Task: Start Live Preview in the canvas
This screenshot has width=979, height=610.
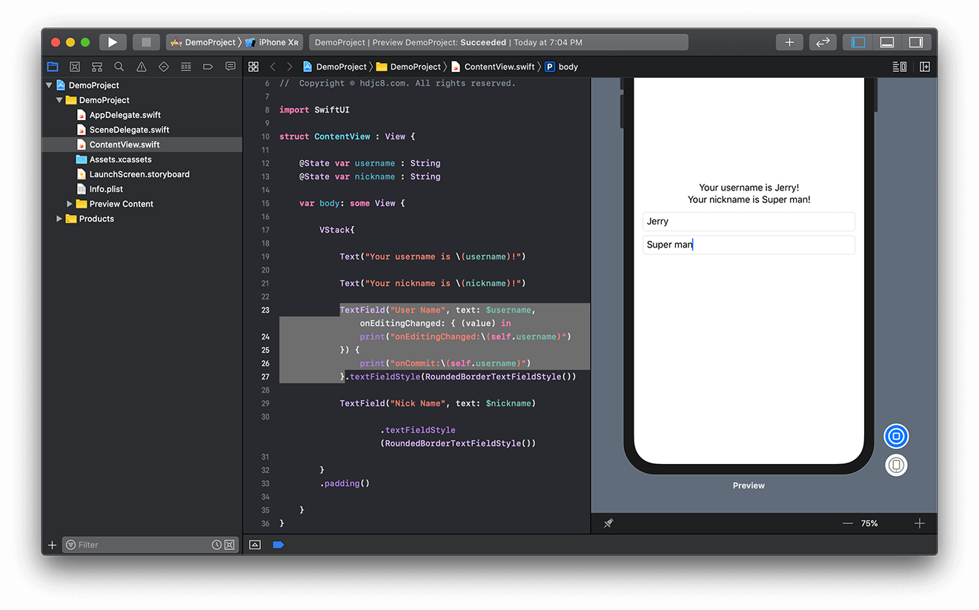Action: (896, 436)
